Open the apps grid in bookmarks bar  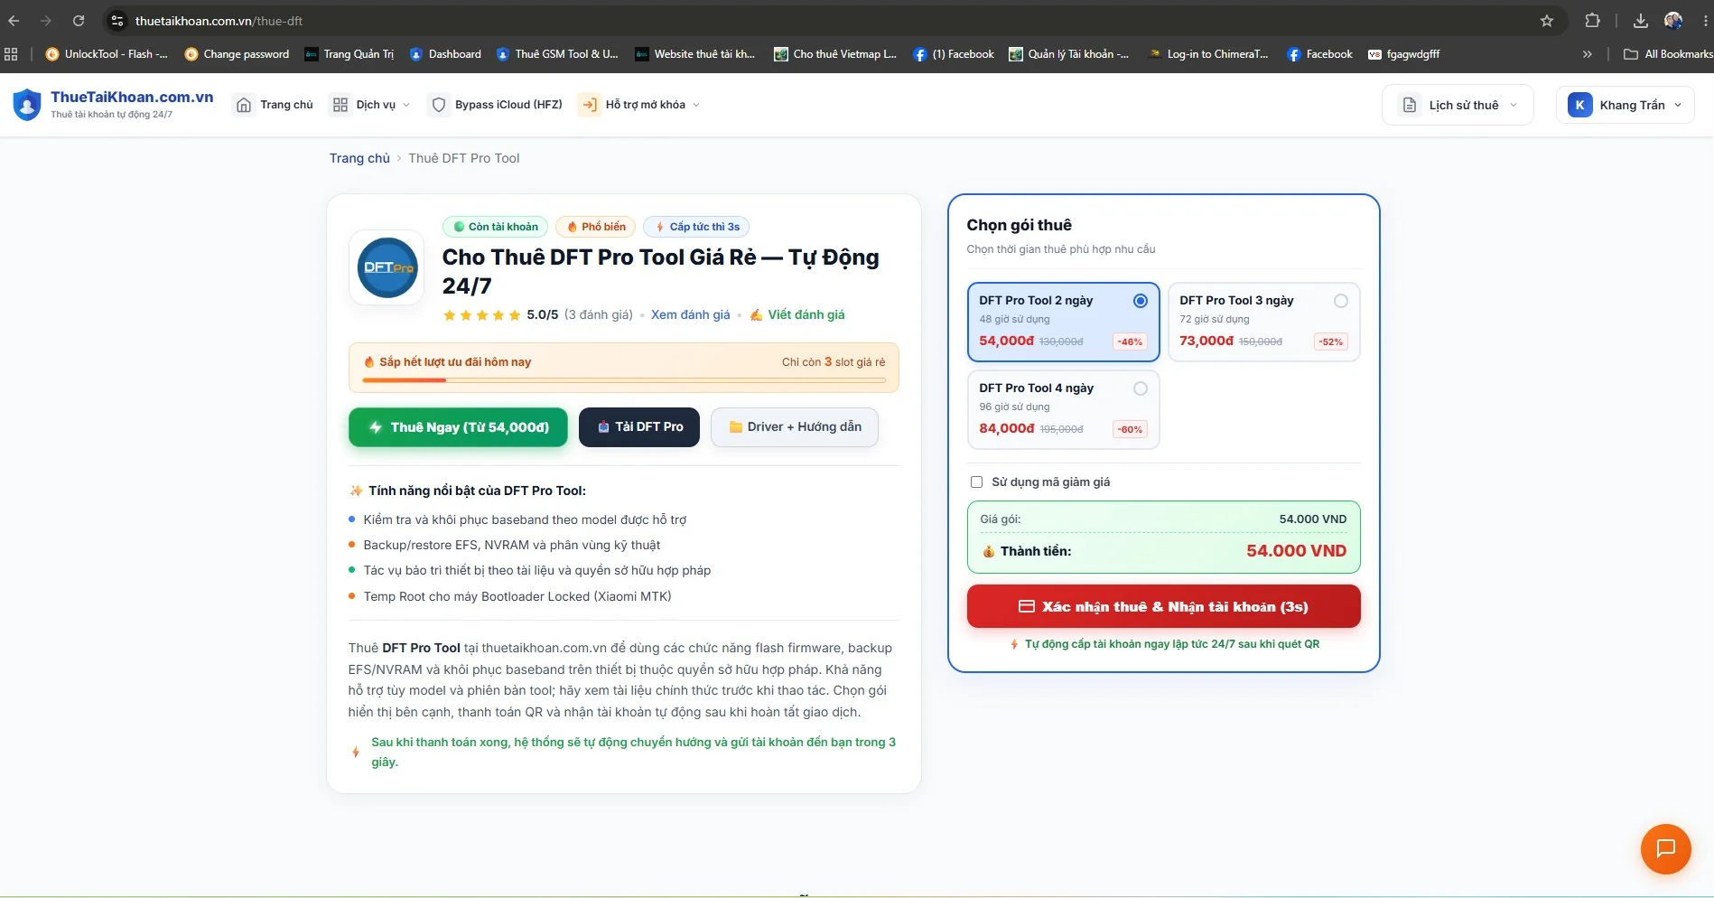coord(11,54)
